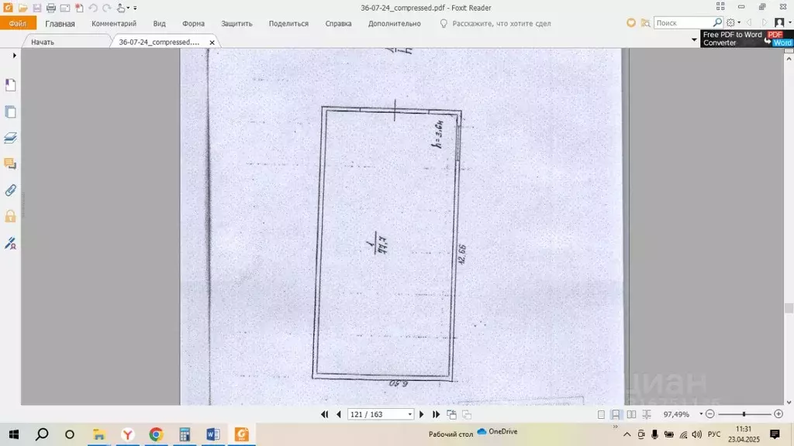The image size is (794, 446).
Task: Print the document with the printer icon
Action: click(x=50, y=8)
